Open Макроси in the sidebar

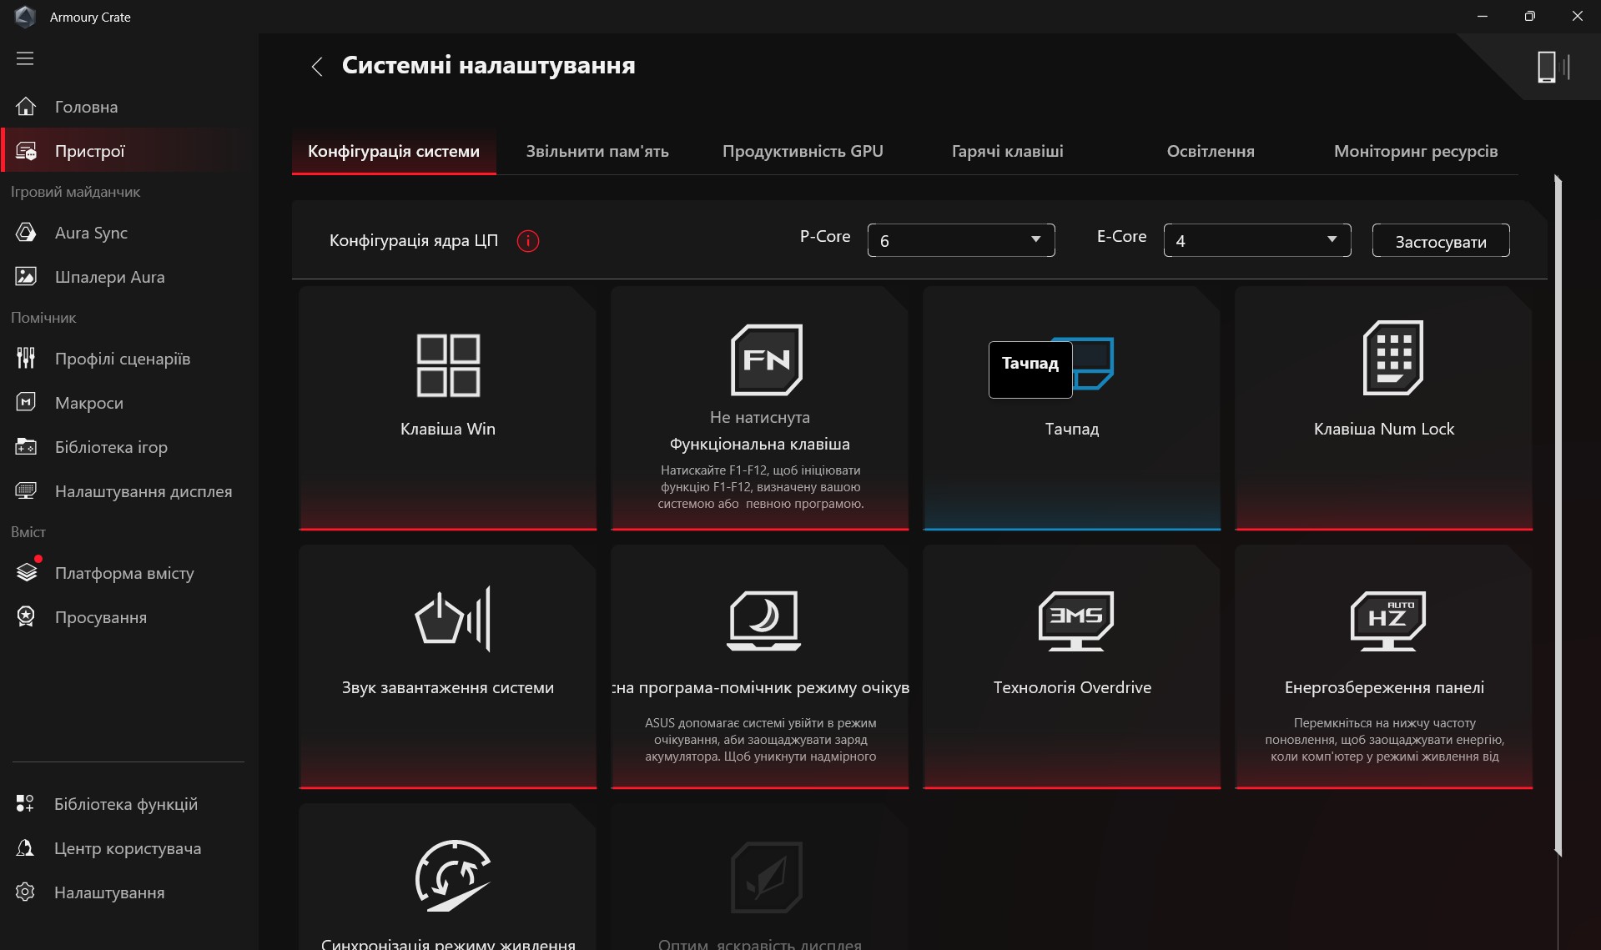click(88, 403)
